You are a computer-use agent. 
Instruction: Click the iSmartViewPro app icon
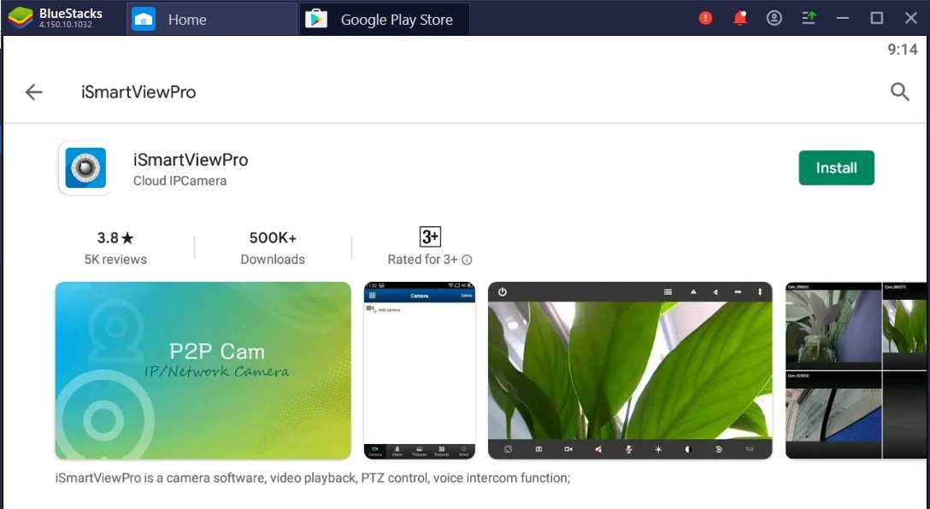coord(85,167)
